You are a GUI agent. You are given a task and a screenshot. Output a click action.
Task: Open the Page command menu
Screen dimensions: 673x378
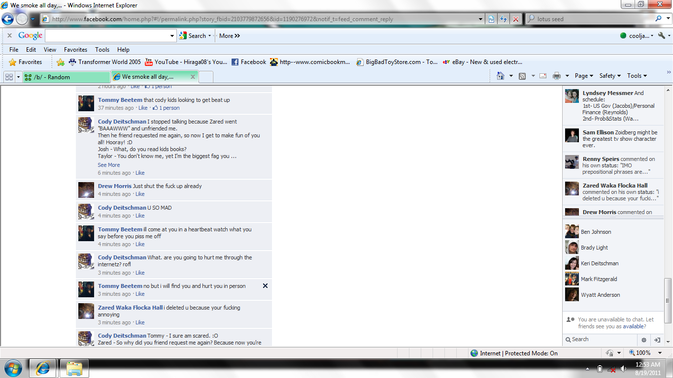(x=584, y=76)
